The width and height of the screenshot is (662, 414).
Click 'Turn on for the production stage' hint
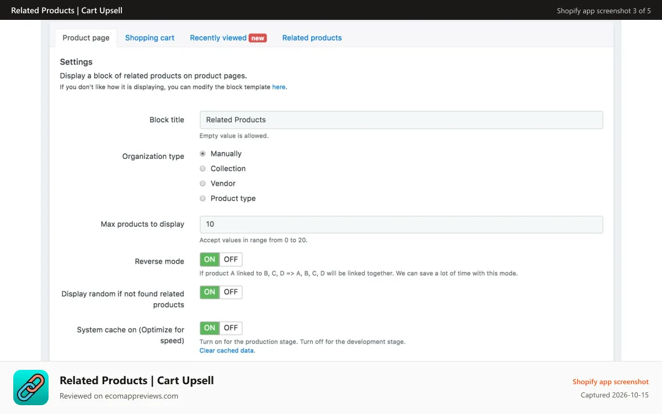tap(302, 342)
